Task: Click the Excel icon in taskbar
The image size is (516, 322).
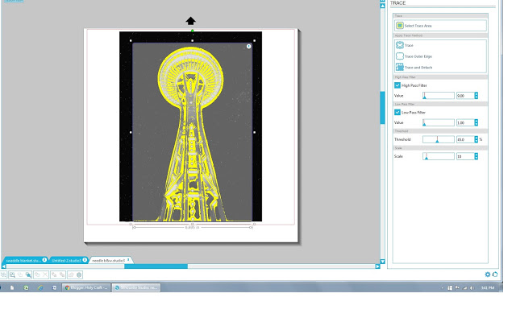Action: [x=26, y=287]
